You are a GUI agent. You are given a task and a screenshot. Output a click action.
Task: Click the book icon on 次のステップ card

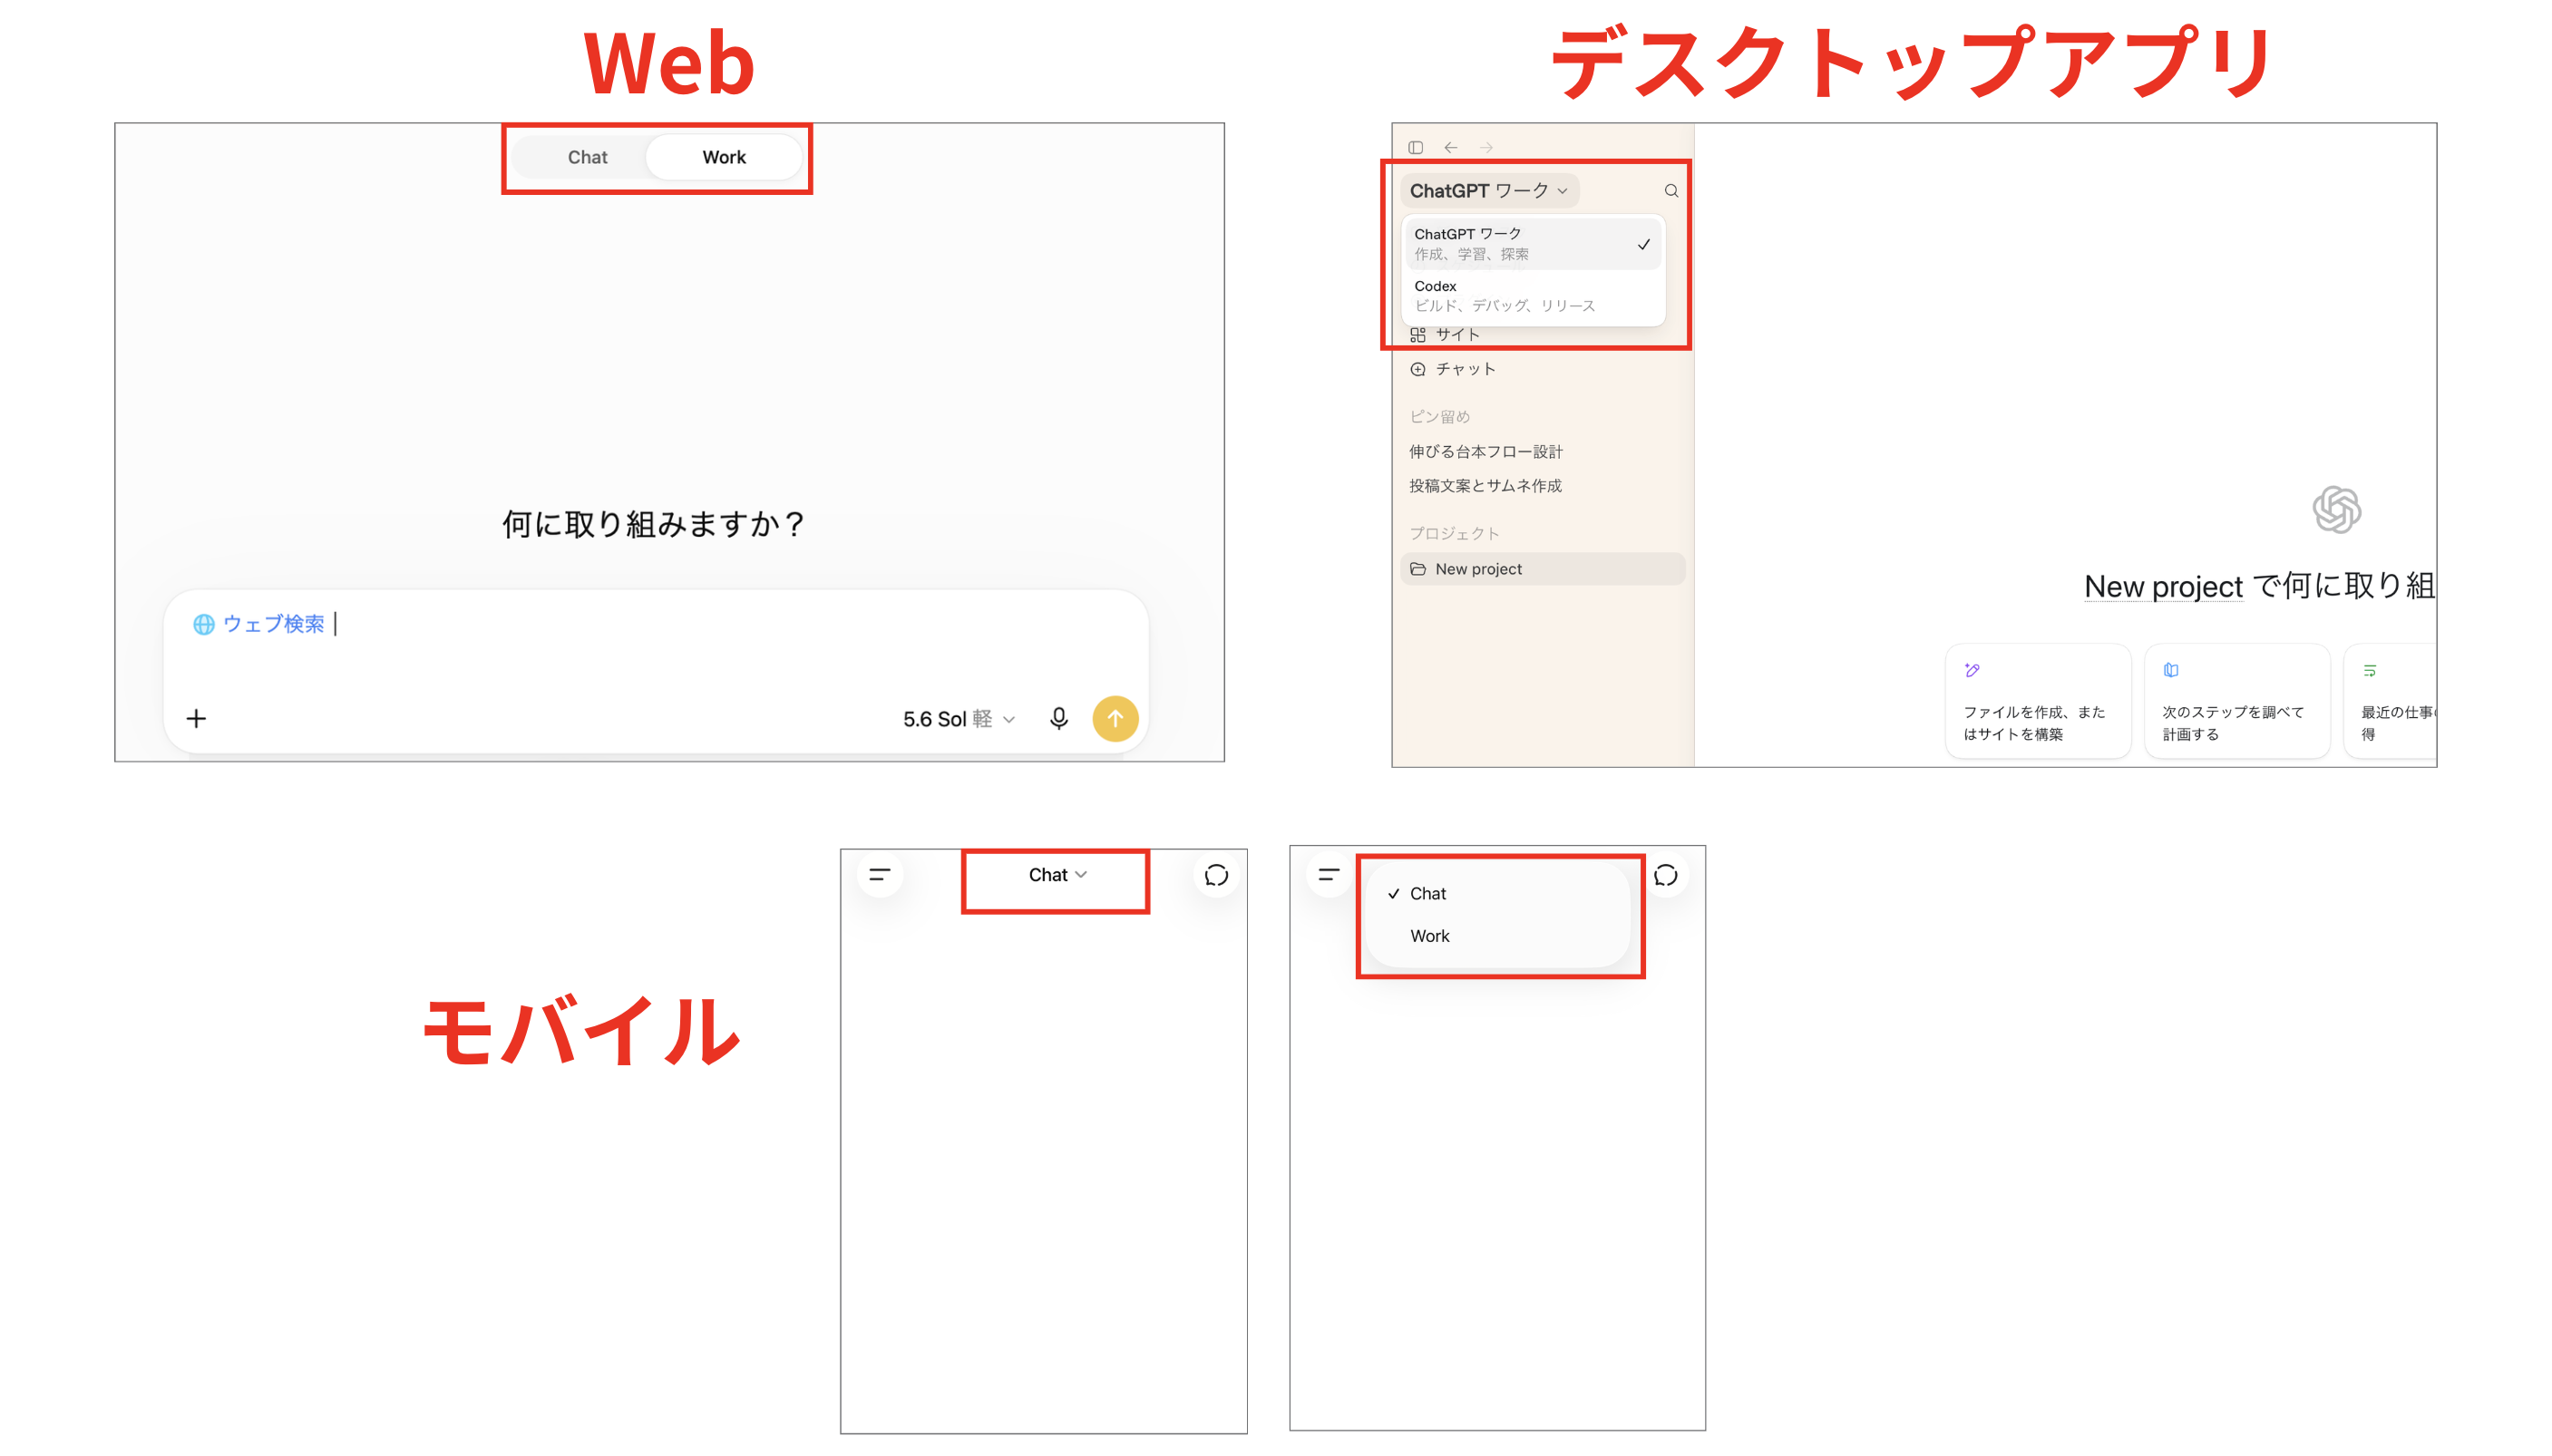point(2170,670)
